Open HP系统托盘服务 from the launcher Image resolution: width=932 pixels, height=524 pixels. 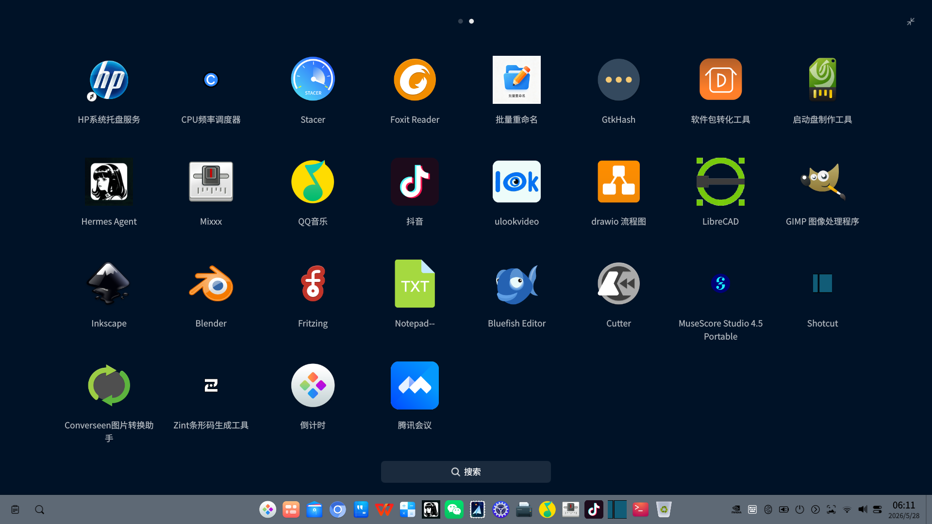point(109,80)
